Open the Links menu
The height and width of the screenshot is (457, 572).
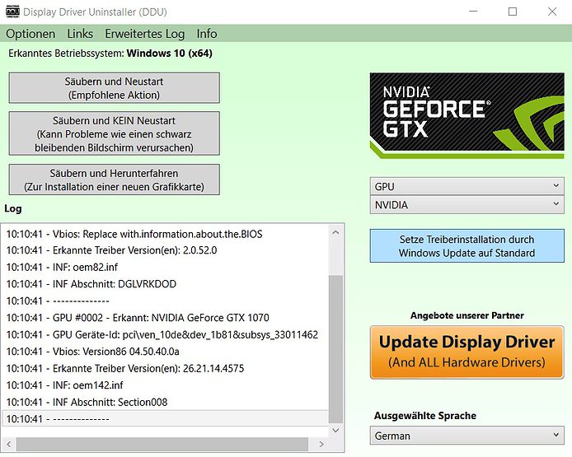80,34
